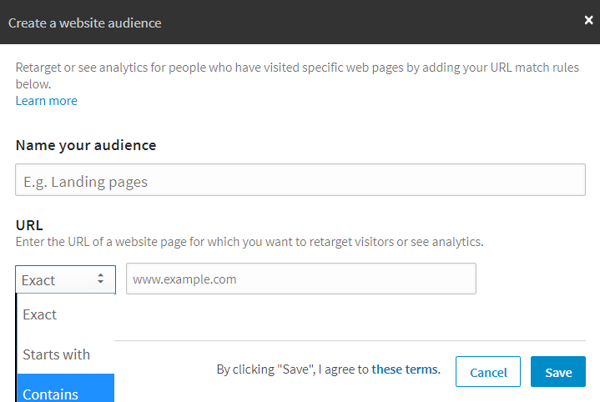The width and height of the screenshot is (600, 402).
Task: Click the Create a website audience title
Action: tap(84, 23)
